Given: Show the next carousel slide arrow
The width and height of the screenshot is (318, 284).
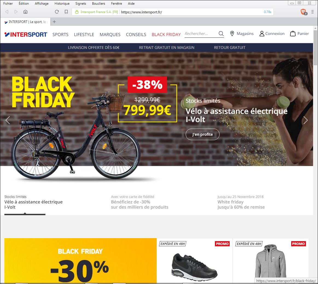Looking at the screenshot, I should [305, 120].
